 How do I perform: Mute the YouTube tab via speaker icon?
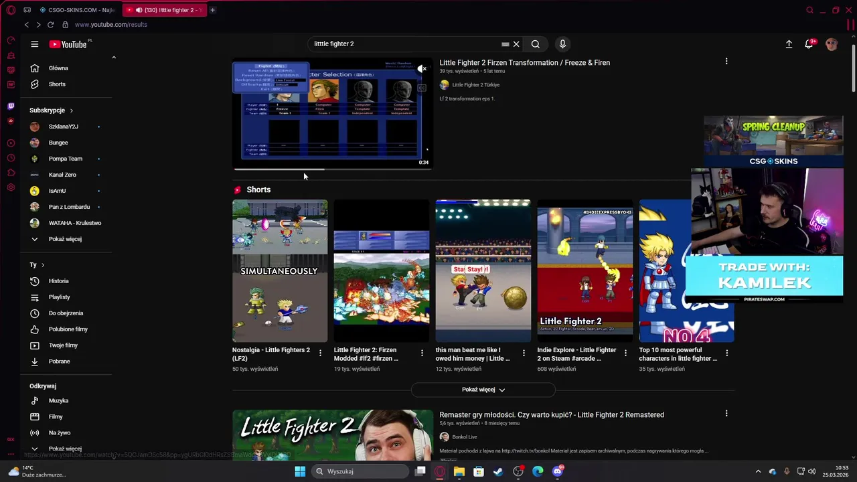tap(139, 10)
